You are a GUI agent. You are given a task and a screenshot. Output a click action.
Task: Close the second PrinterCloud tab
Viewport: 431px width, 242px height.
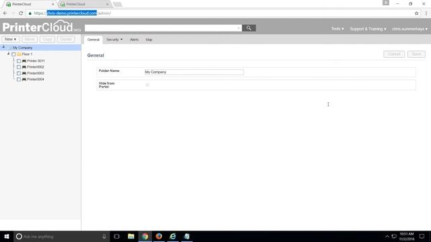tap(107, 4)
